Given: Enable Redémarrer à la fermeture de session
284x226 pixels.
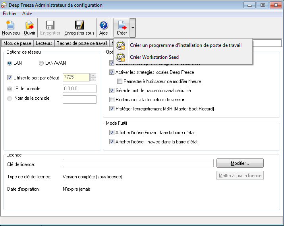Looking at the screenshot, I should point(112,100).
